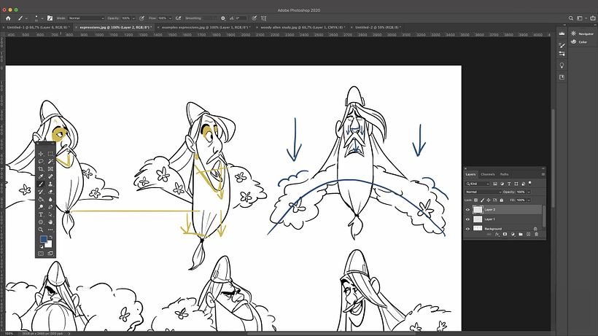Image resolution: width=598 pixels, height=336 pixels.
Task: Add a layer mask
Action: (505, 234)
